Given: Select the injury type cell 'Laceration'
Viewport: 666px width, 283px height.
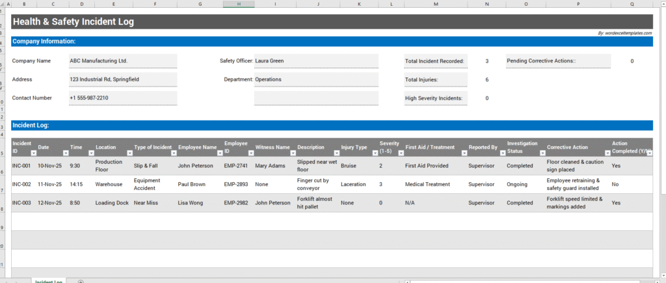Looking at the screenshot, I should pyautogui.click(x=359, y=184).
